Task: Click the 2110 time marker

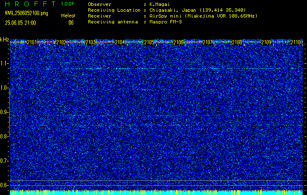Action: [x=296, y=42]
